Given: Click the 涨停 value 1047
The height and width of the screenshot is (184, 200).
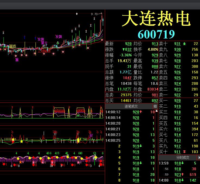Looking at the screenshot, I should pyautogui.click(x=127, y=78).
